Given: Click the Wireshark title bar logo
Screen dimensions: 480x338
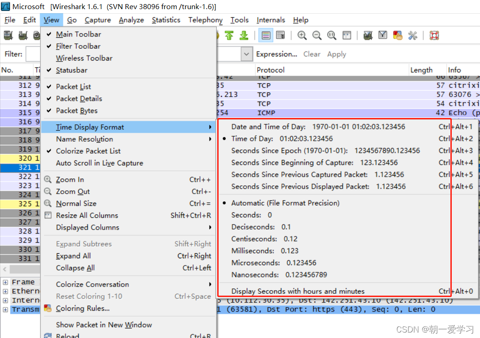Looking at the screenshot, I should pyautogui.click(x=5, y=6).
